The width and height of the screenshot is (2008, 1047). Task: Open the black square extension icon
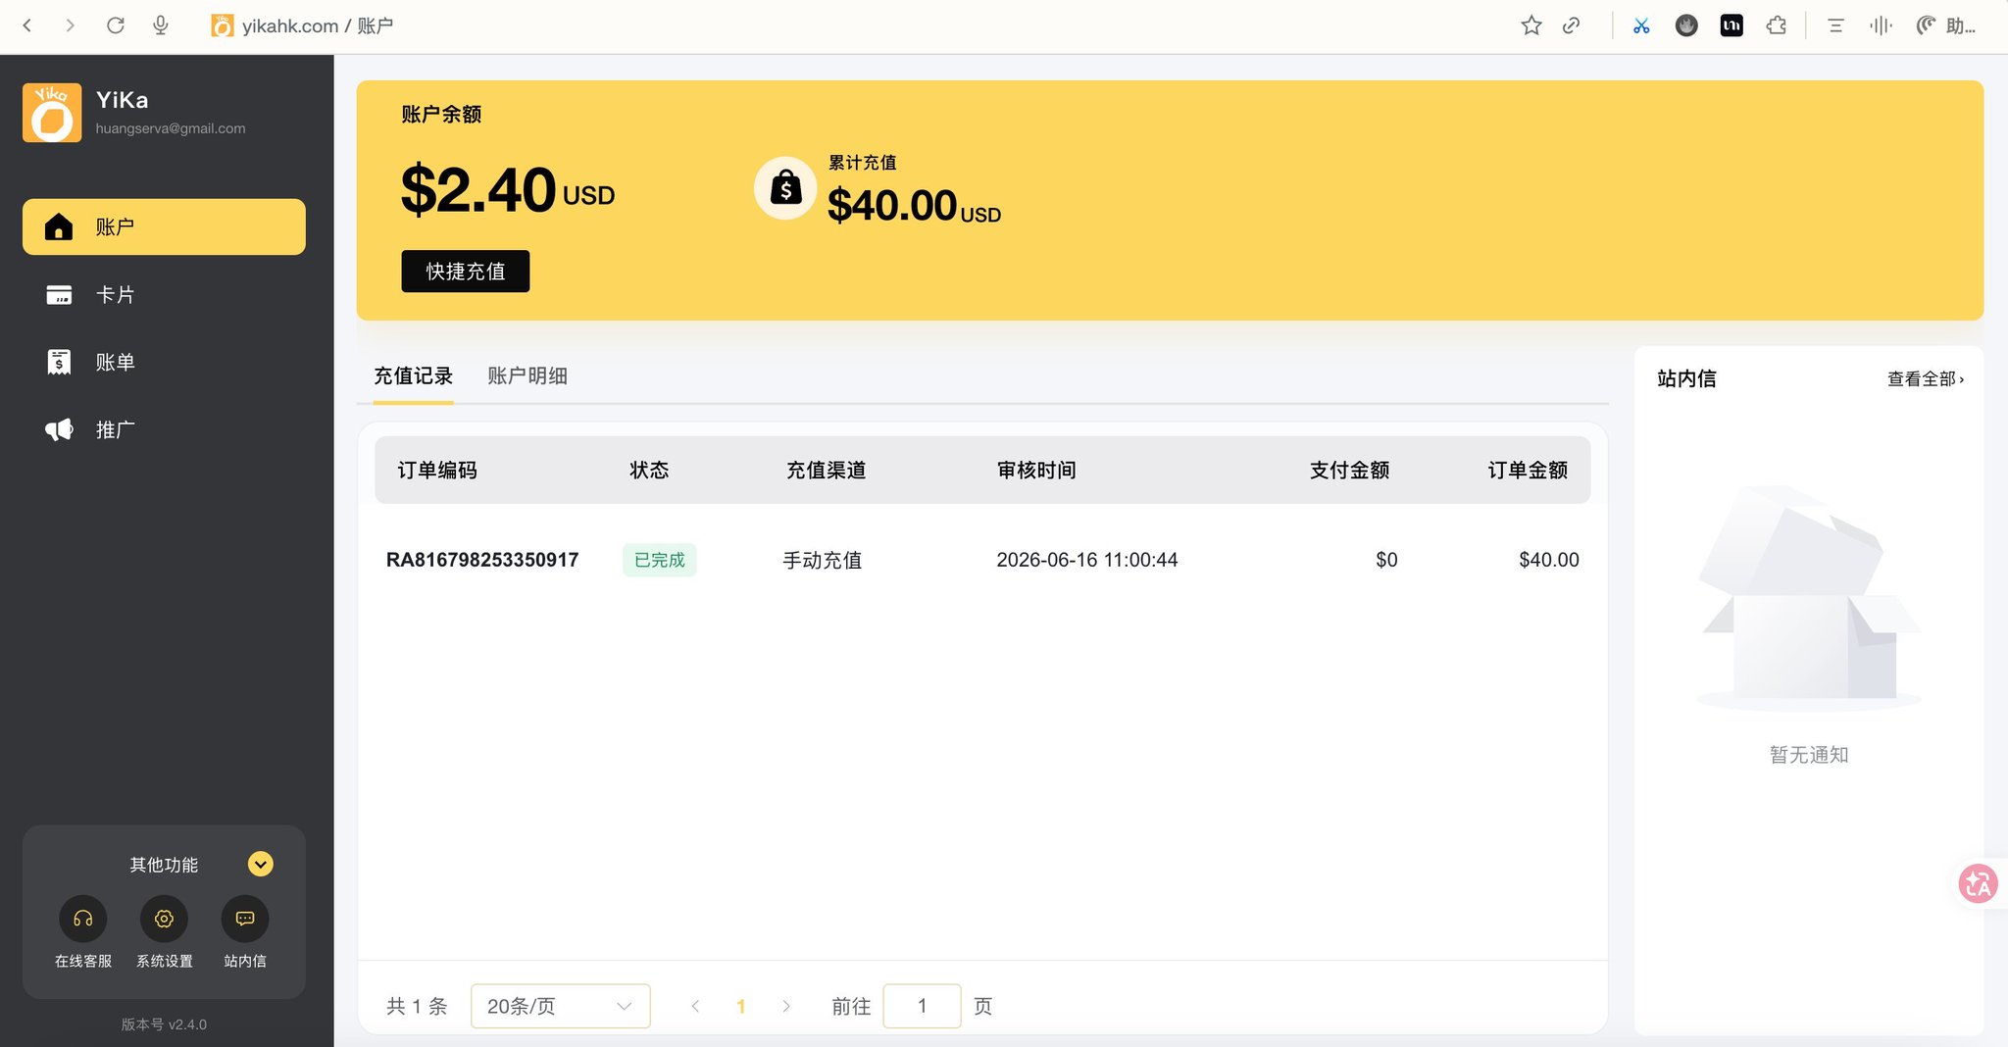pyautogui.click(x=1732, y=25)
